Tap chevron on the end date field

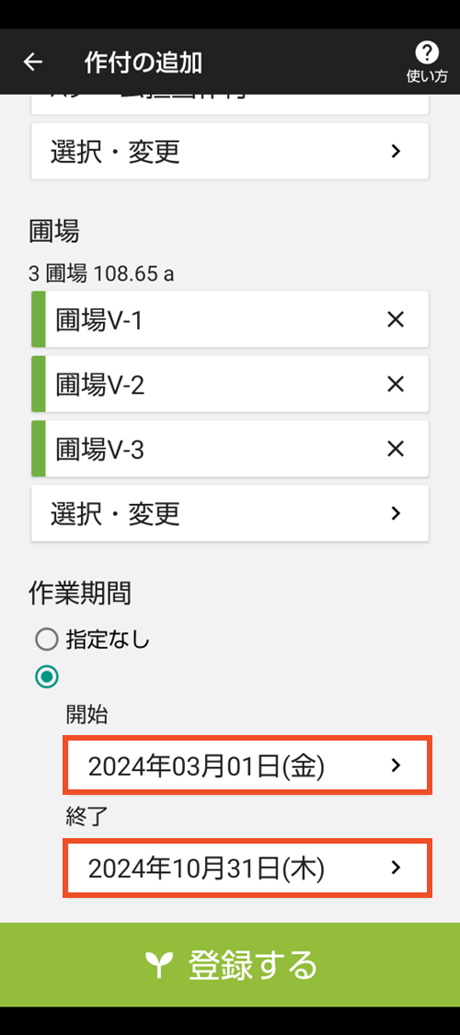396,868
